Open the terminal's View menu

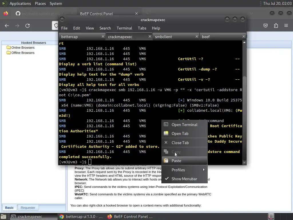click(90, 28)
